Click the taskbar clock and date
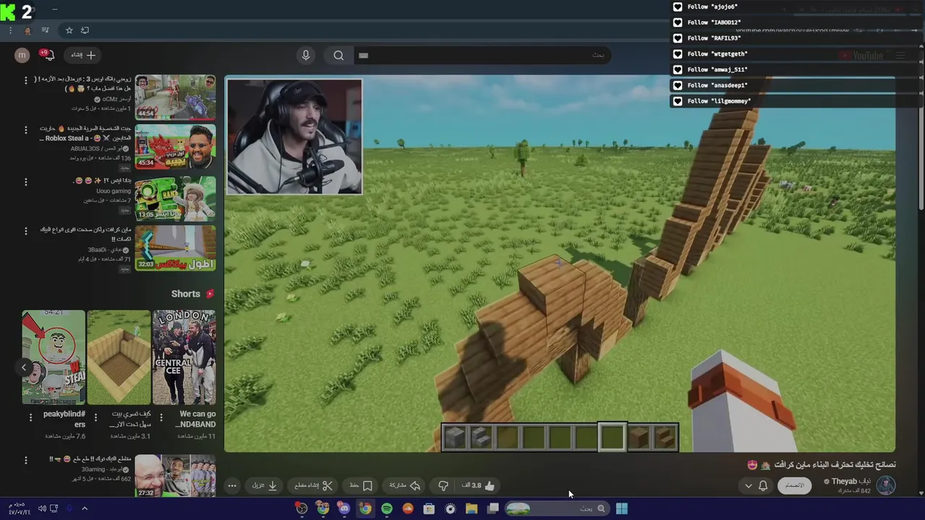This screenshot has width=925, height=520. coord(19,508)
